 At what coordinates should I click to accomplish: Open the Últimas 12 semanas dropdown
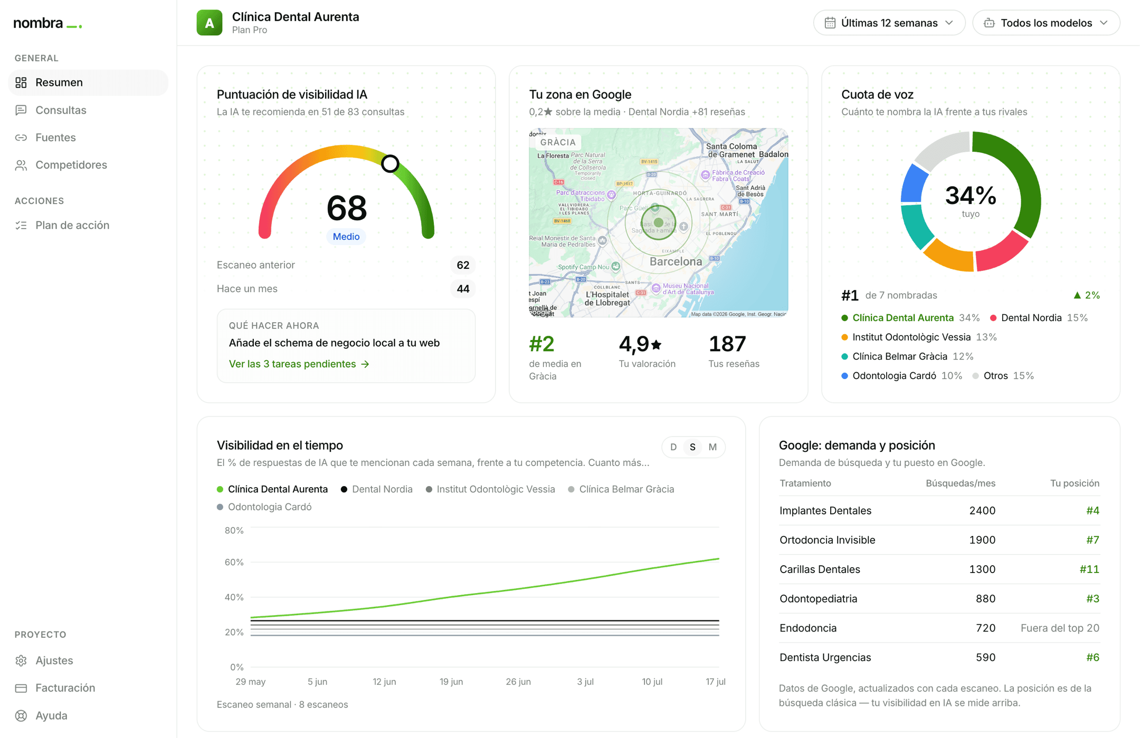[x=889, y=23]
